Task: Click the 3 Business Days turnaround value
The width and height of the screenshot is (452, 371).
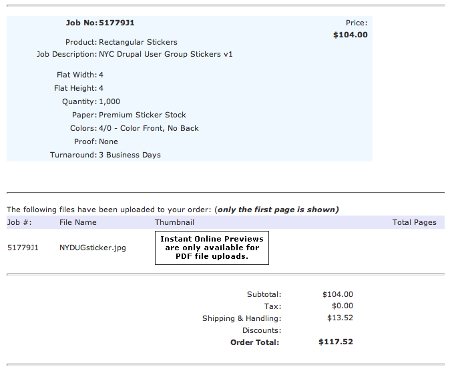Action: (130, 155)
